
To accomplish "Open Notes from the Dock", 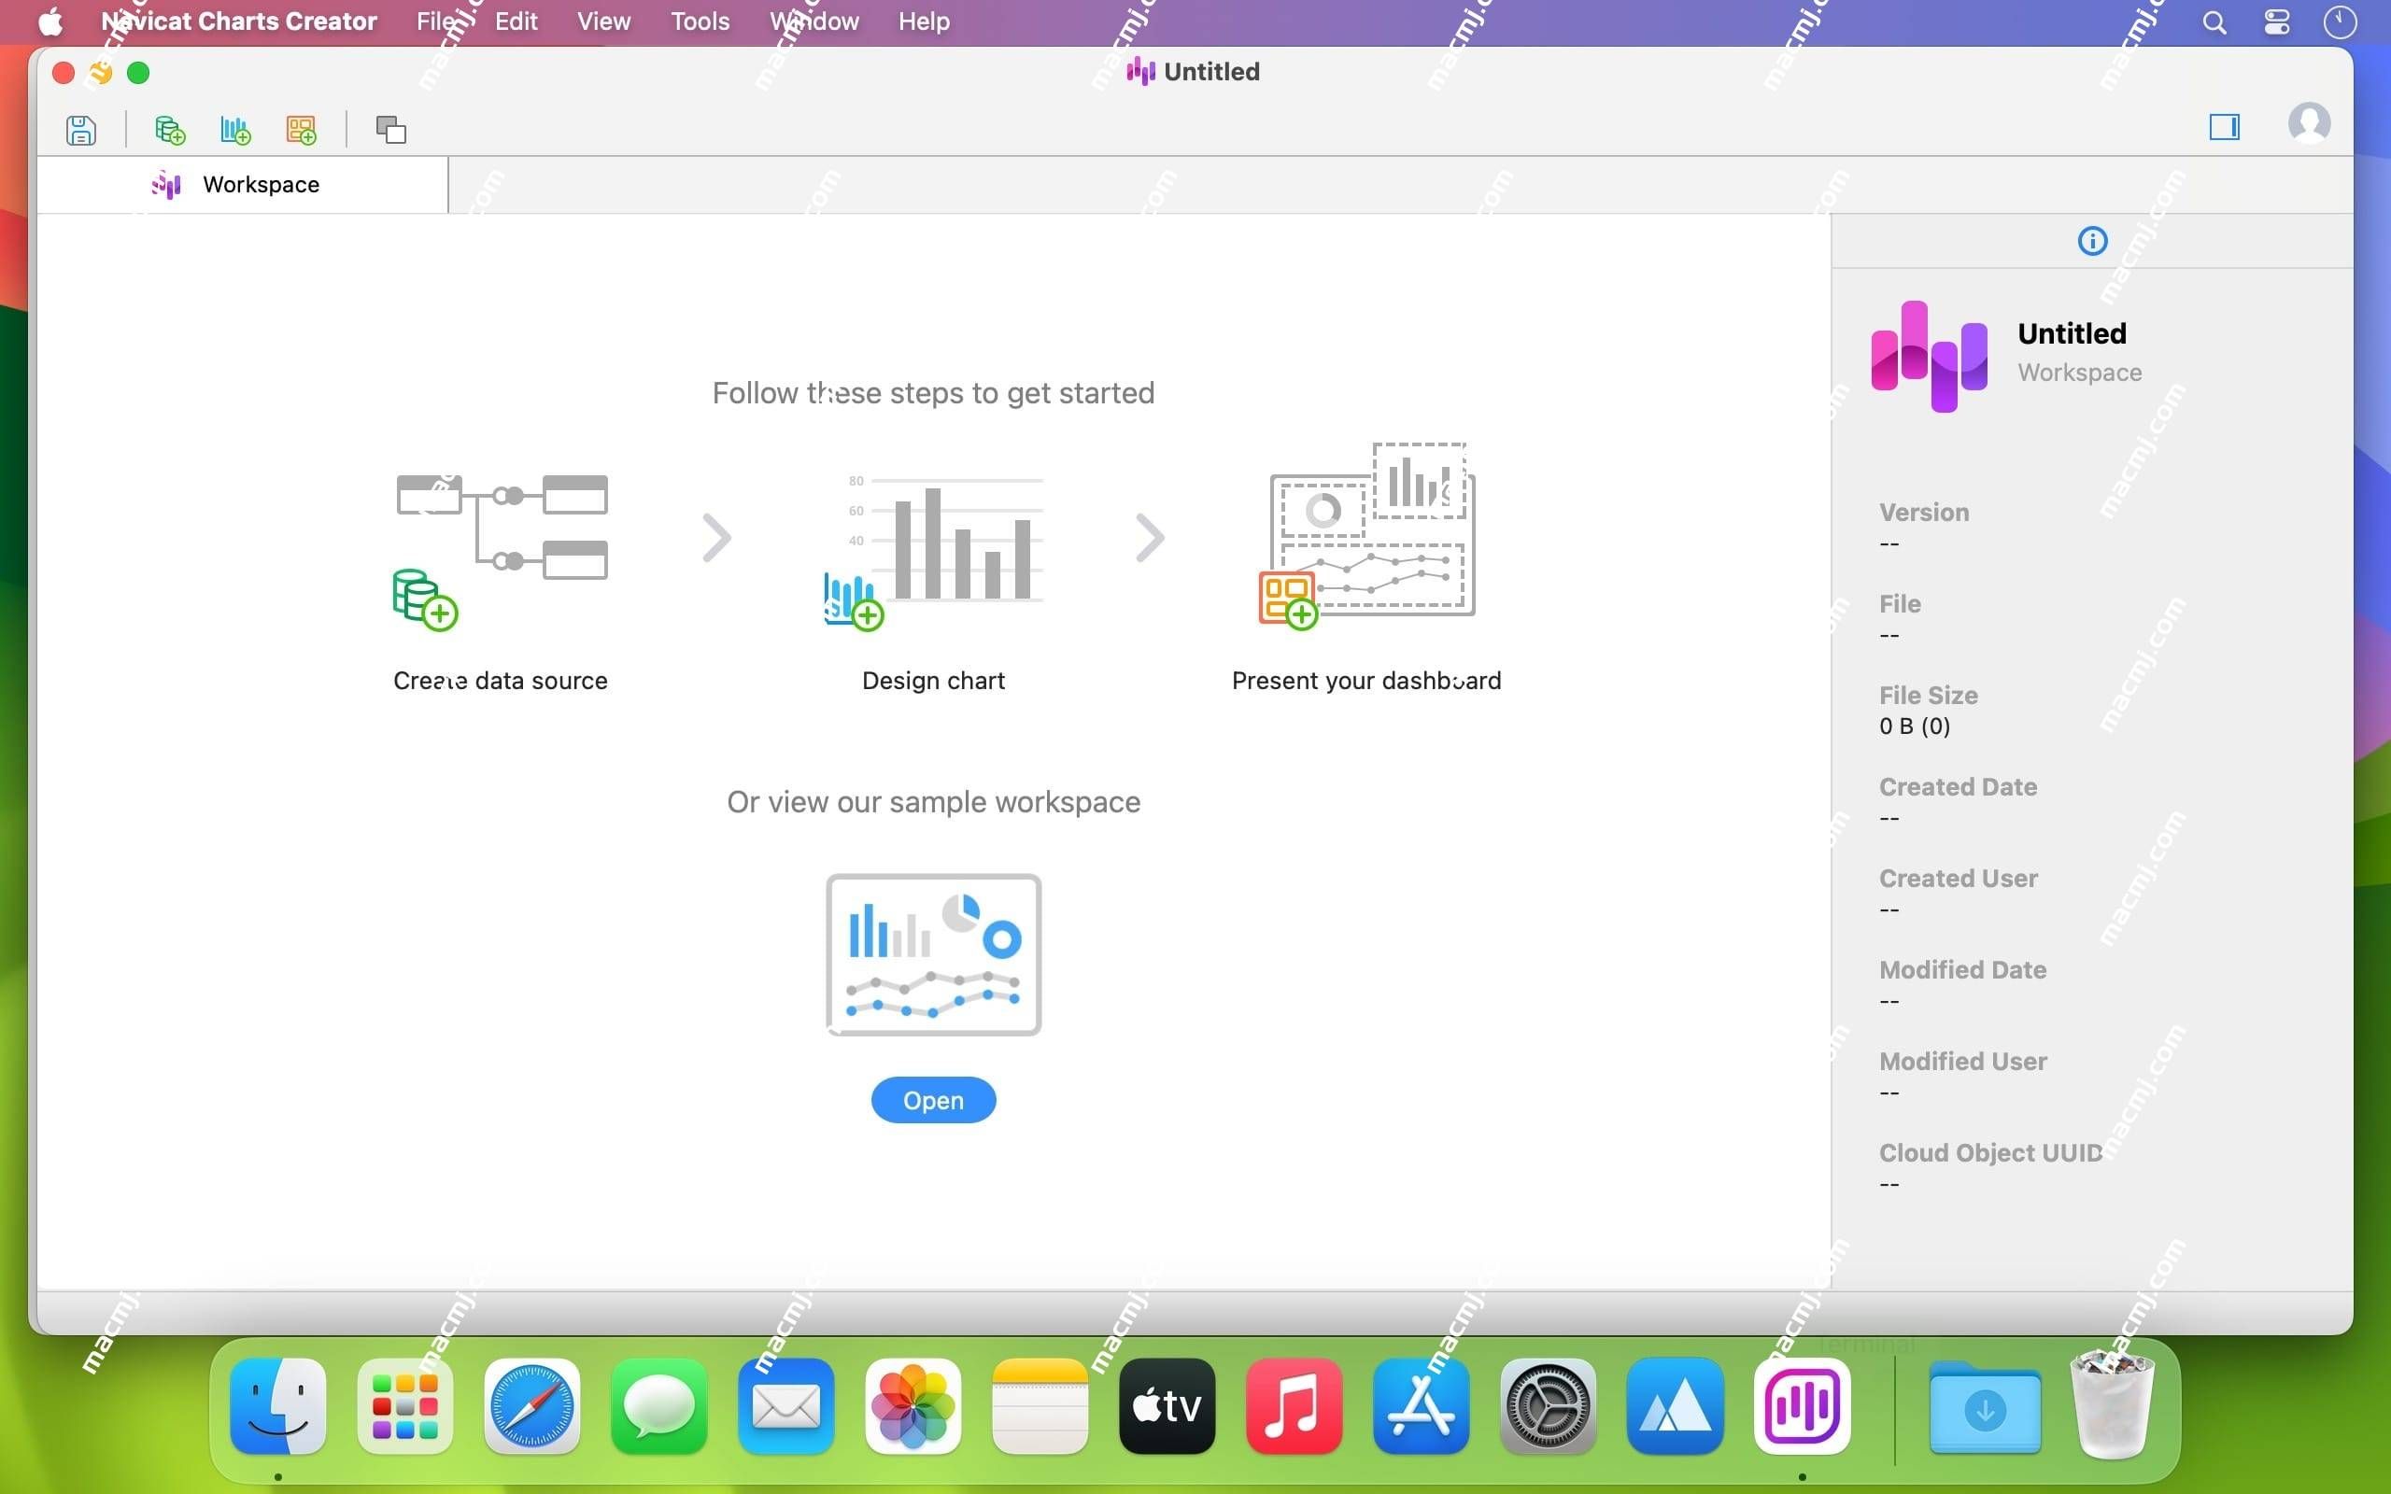I will (x=1040, y=1405).
